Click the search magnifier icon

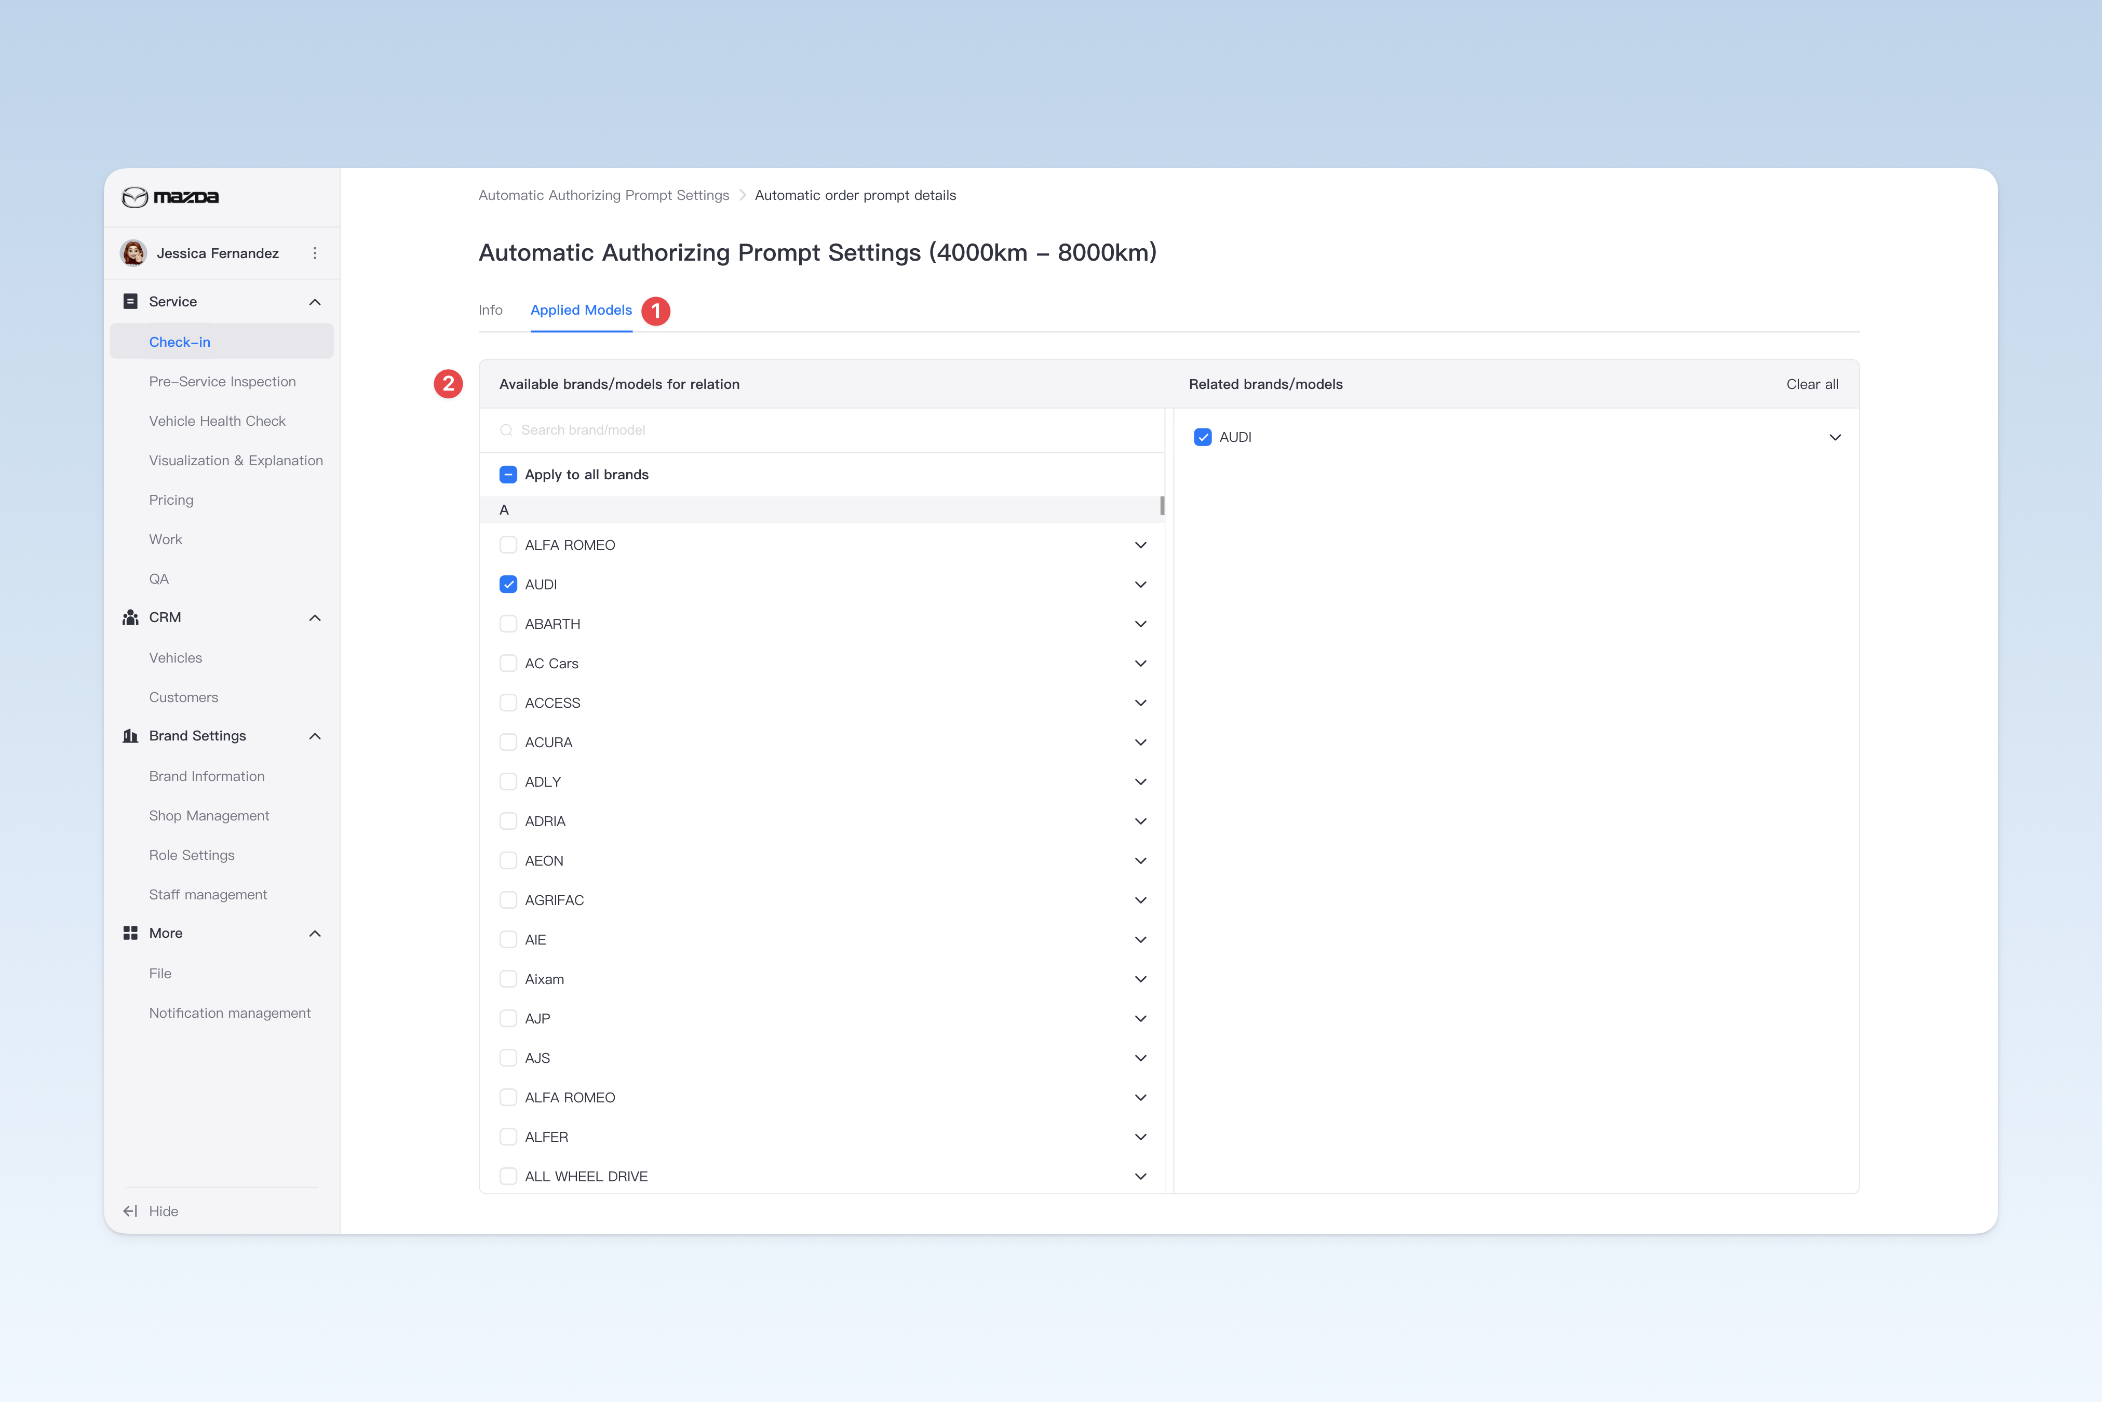click(x=506, y=430)
